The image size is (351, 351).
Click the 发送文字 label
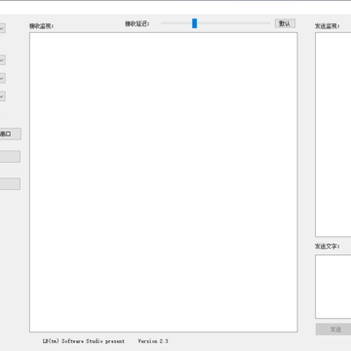tap(327, 247)
